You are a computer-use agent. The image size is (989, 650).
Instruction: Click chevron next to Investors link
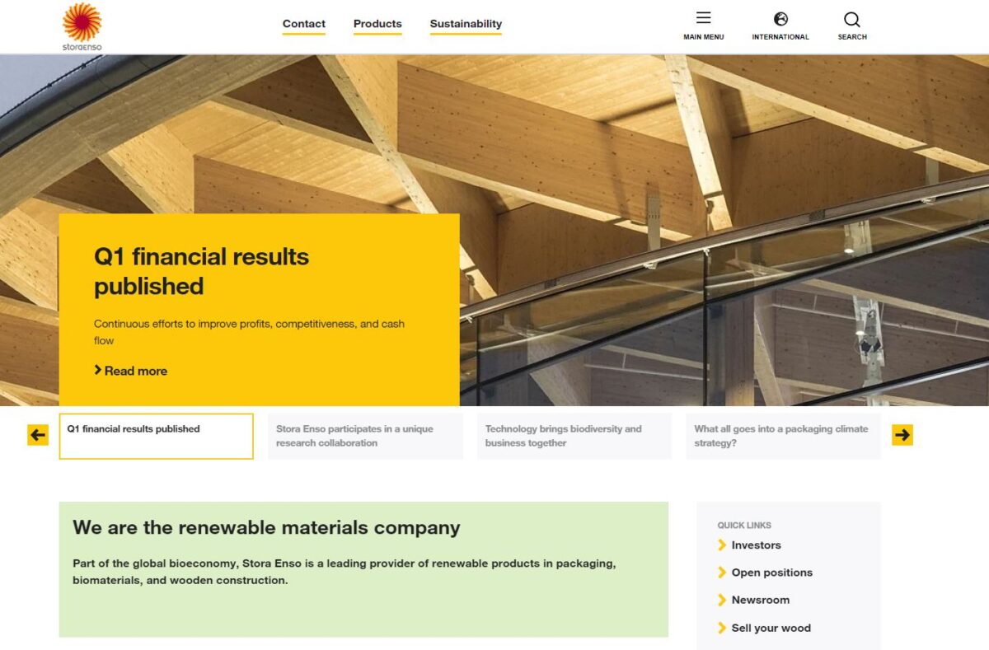pos(722,545)
